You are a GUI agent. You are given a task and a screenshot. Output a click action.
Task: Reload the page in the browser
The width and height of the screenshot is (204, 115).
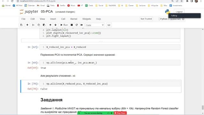[12, 1]
